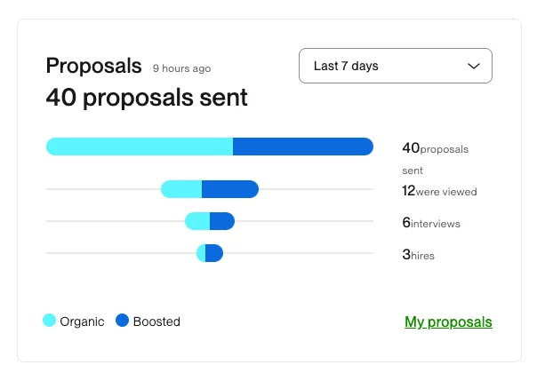Image resolution: width=537 pixels, height=373 pixels.
Task: Click the 40 proposals sent headline
Action: [x=147, y=97]
